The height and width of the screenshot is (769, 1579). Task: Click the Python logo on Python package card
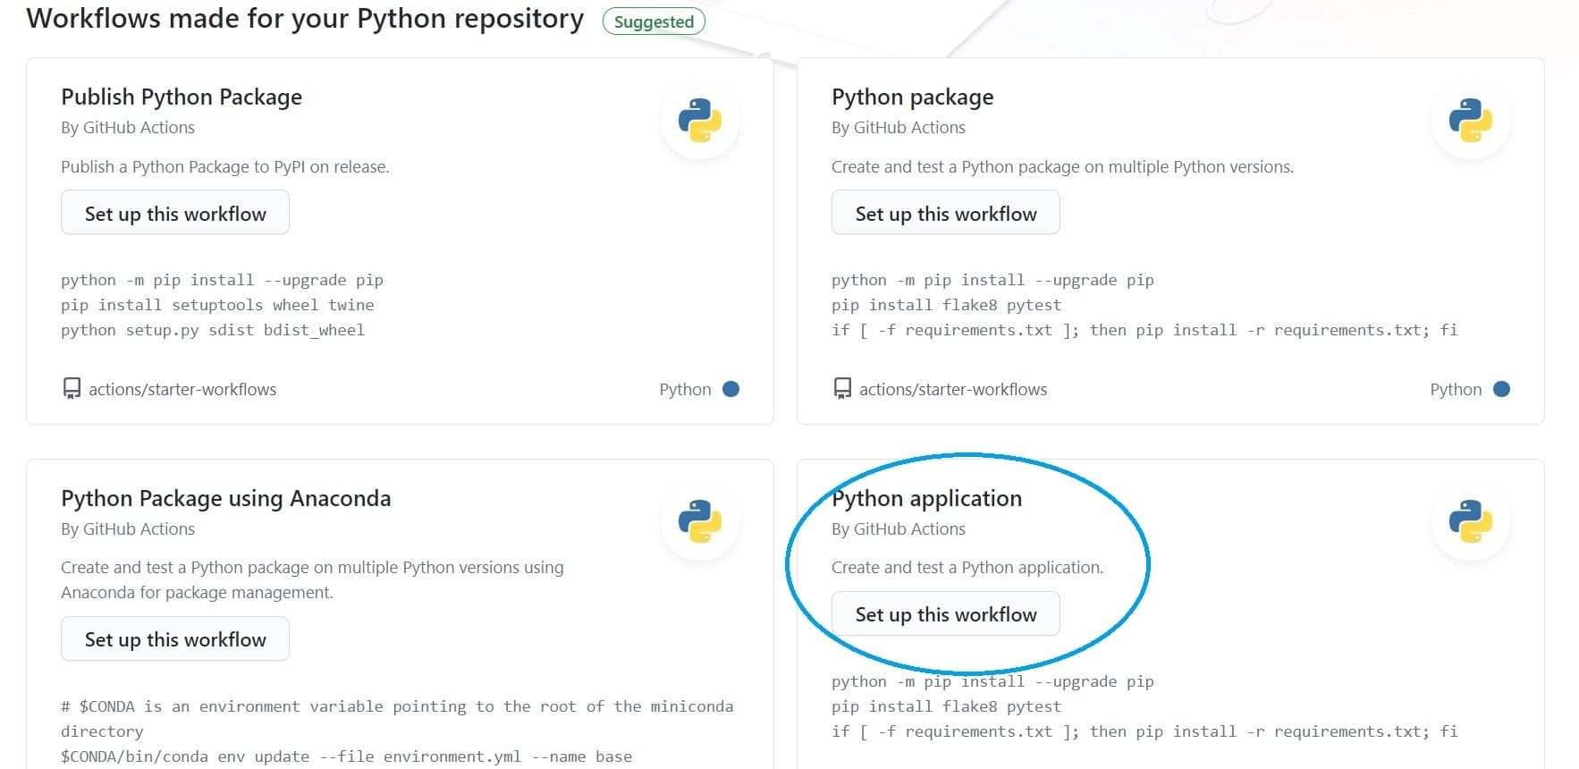1470,120
